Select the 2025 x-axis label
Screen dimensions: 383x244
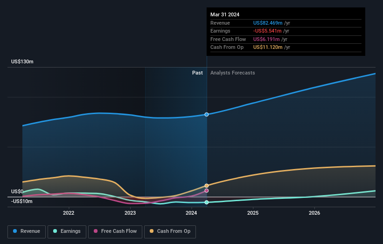253,213
